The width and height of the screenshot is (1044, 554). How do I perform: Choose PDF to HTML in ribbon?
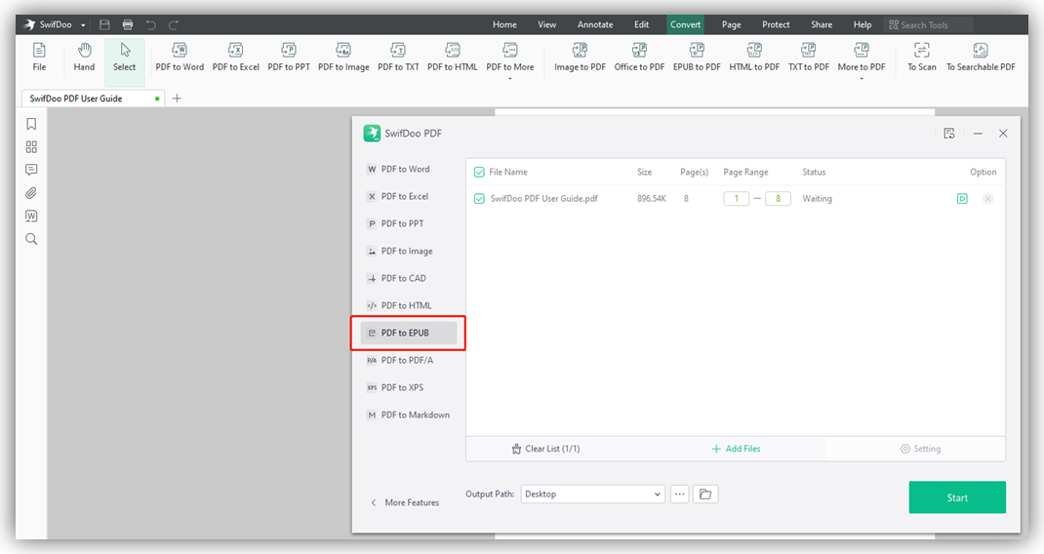pyautogui.click(x=452, y=58)
